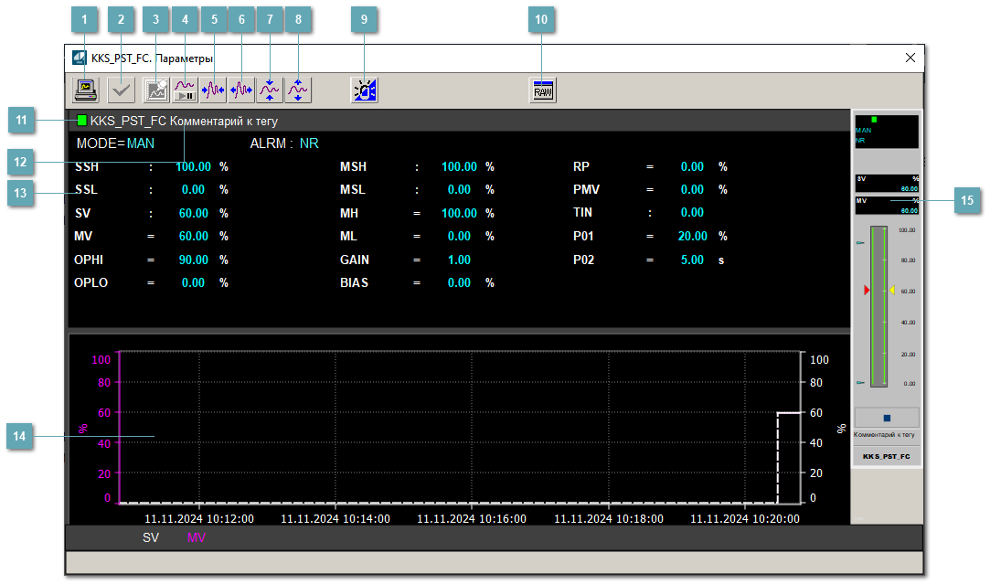Expand the trend time axis
This screenshot has width=990, height=584.
click(241, 90)
